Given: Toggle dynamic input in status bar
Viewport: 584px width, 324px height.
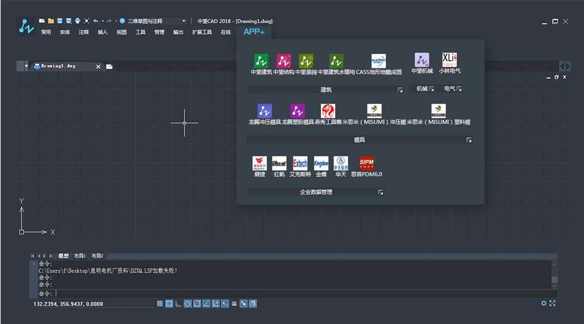Looking at the screenshot, I should click(225, 304).
